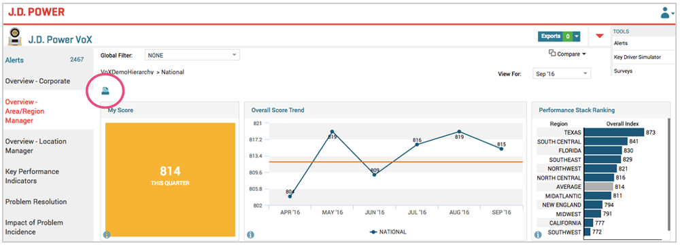Viewport: 680px width, 246px height.
Task: Click the APR '16 data point 804
Action: click(290, 196)
